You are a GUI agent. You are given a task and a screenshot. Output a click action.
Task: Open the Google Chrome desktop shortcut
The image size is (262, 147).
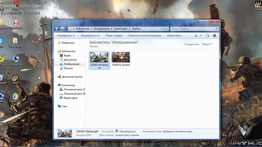click(2, 117)
